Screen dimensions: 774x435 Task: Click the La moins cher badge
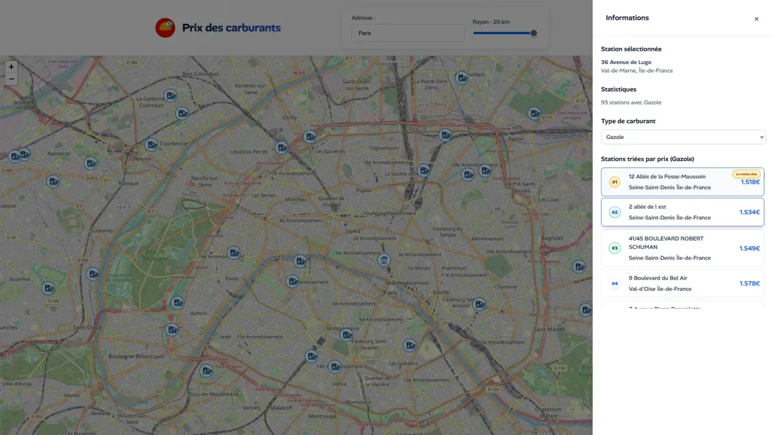746,174
